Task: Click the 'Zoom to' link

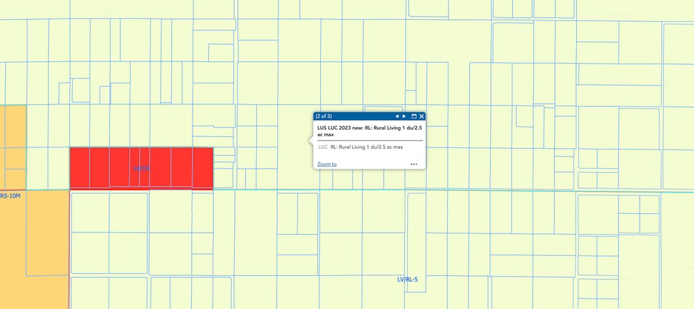Action: pyautogui.click(x=327, y=164)
